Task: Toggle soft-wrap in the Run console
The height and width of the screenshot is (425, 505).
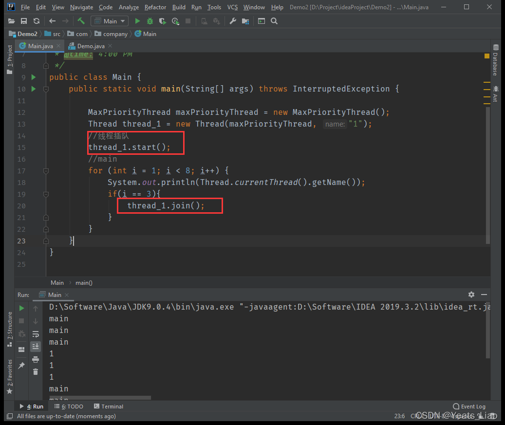Action: [x=36, y=334]
